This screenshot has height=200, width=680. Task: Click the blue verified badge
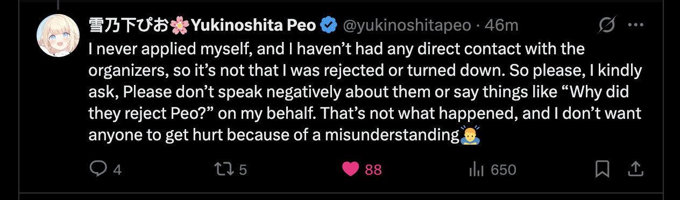(x=329, y=25)
